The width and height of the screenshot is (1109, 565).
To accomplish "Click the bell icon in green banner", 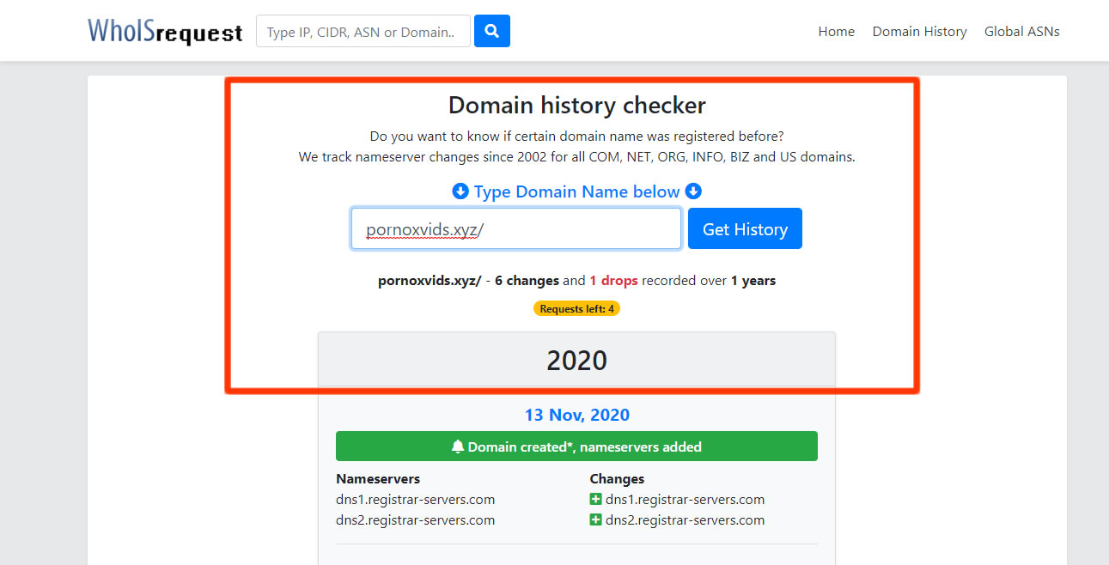I will click(458, 447).
